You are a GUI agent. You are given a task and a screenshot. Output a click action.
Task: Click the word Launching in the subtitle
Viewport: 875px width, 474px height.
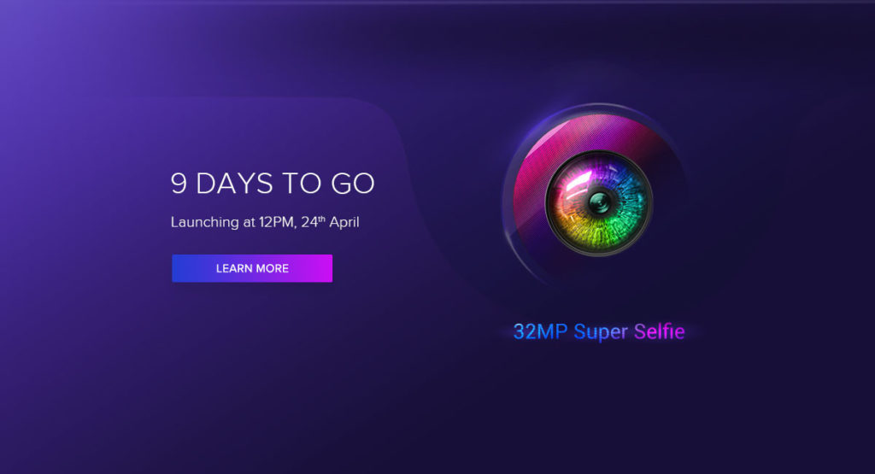205,223
